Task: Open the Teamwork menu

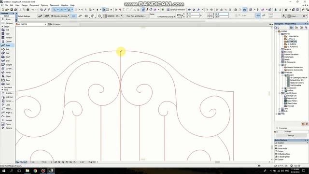Action: [x=55, y=5]
